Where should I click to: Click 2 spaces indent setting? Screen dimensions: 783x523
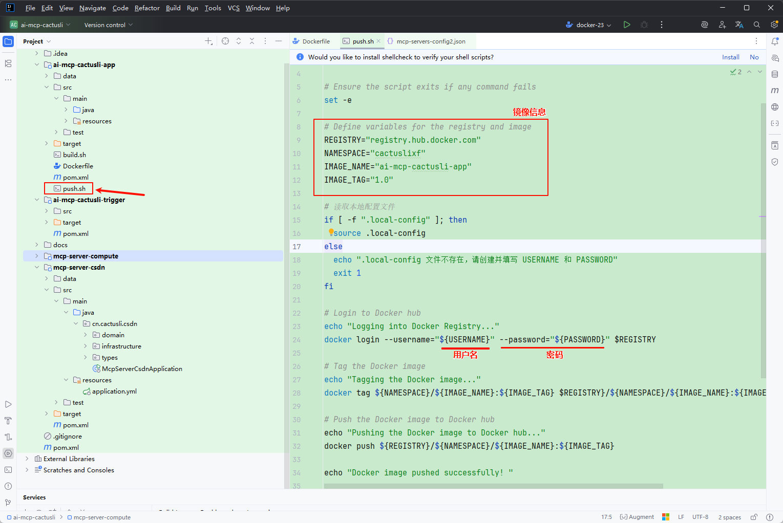(x=729, y=517)
